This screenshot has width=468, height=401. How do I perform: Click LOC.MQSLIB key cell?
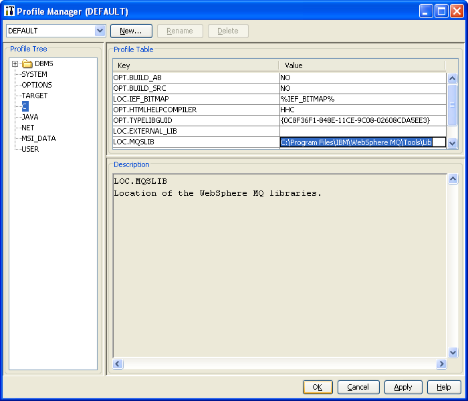tap(196, 142)
